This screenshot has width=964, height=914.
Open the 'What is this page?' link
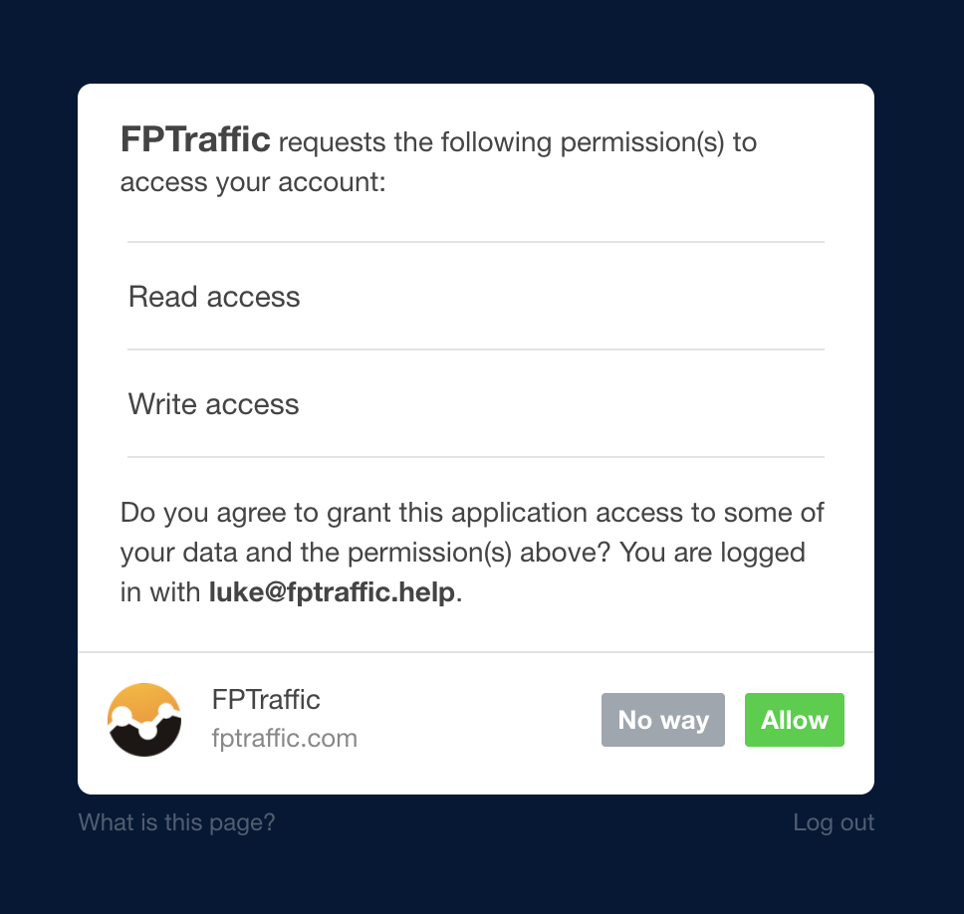coord(177,822)
